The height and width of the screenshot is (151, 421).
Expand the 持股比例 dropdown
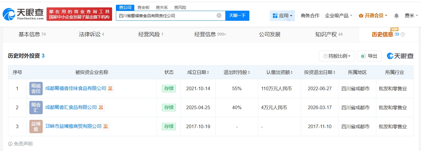337,56
